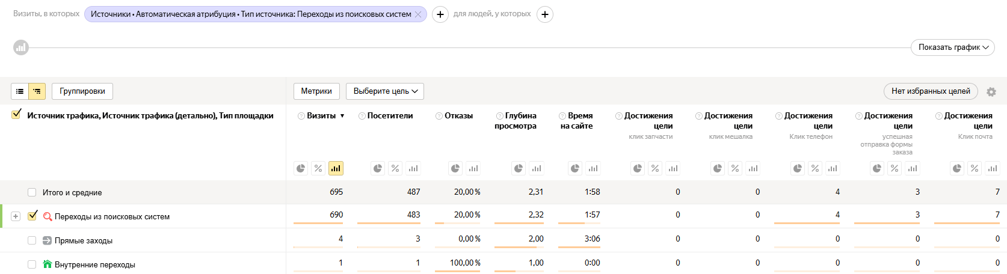Image resolution: width=1007 pixels, height=274 pixels.
Task: Open Выберите цель dropdown
Action: [385, 91]
